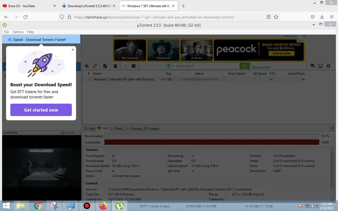Click the Start Torrent download icon
Viewport: 338px width, 211px height.
126,66
